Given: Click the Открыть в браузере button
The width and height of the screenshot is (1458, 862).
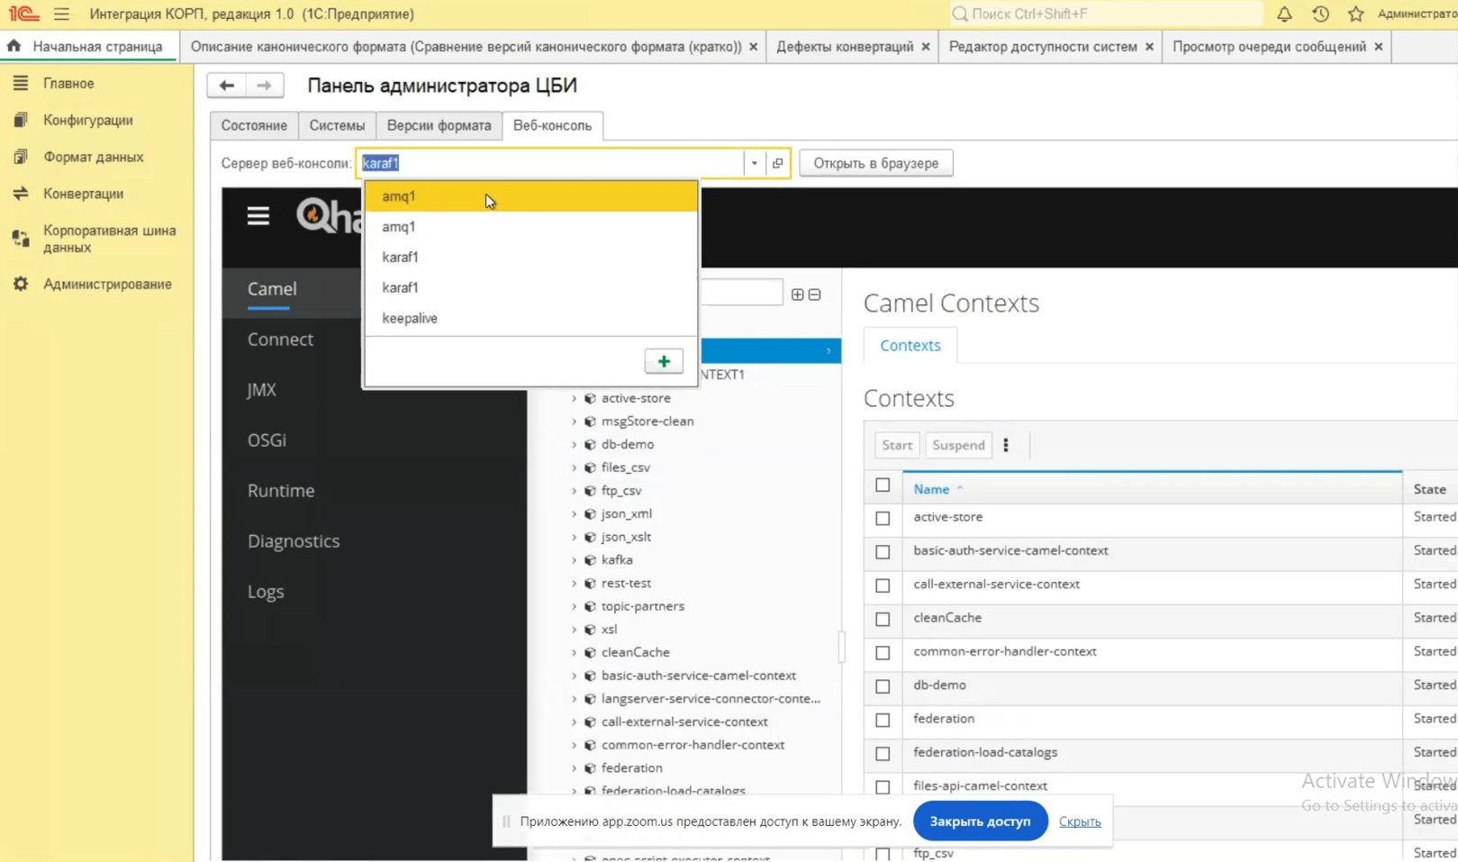Looking at the screenshot, I should [875, 163].
